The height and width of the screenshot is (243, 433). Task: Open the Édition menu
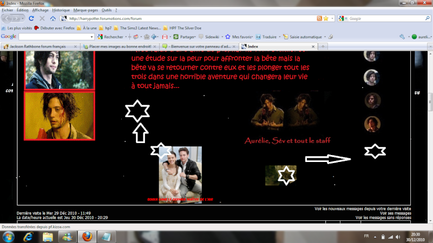tap(22, 10)
